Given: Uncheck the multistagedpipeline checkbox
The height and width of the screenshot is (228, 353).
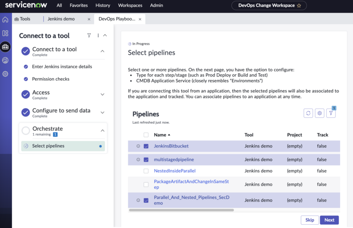Looking at the screenshot, I should (146, 159).
